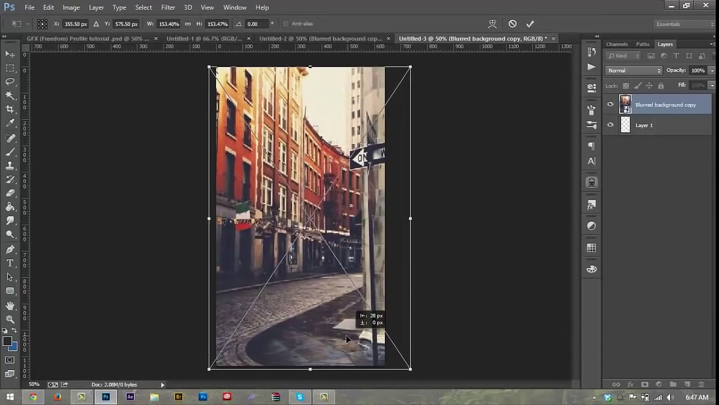Delete layer with the trash icon
Screen dimensions: 719x405
point(701,384)
